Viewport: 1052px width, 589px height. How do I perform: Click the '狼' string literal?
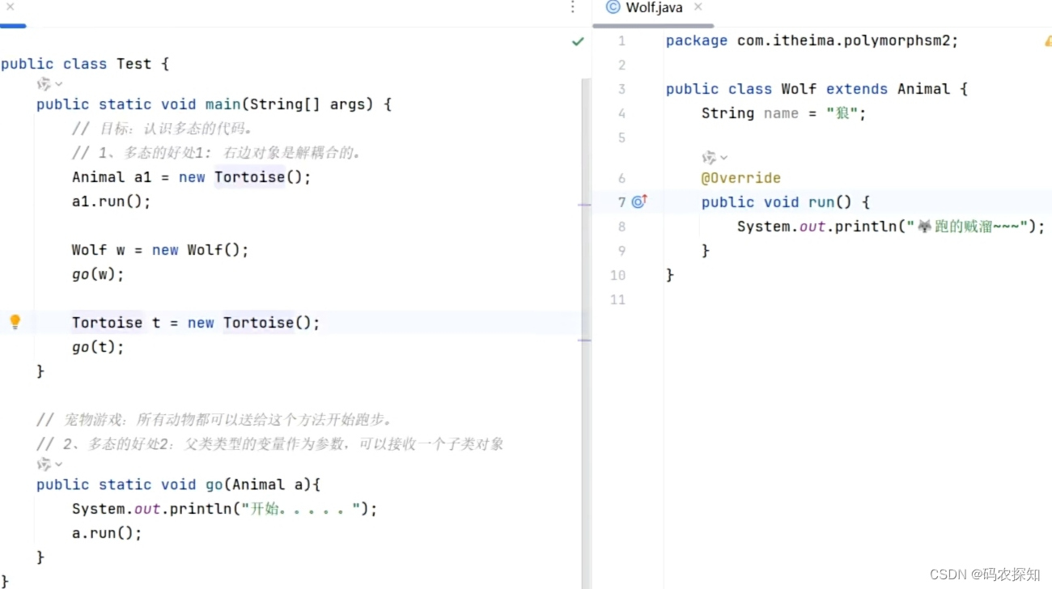[x=842, y=113]
